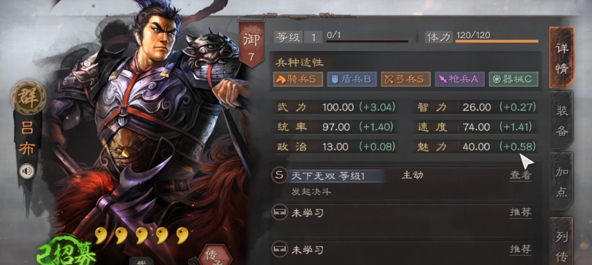Select the 弓兵S archer aptitude badge
592x265 pixels.
coord(406,80)
